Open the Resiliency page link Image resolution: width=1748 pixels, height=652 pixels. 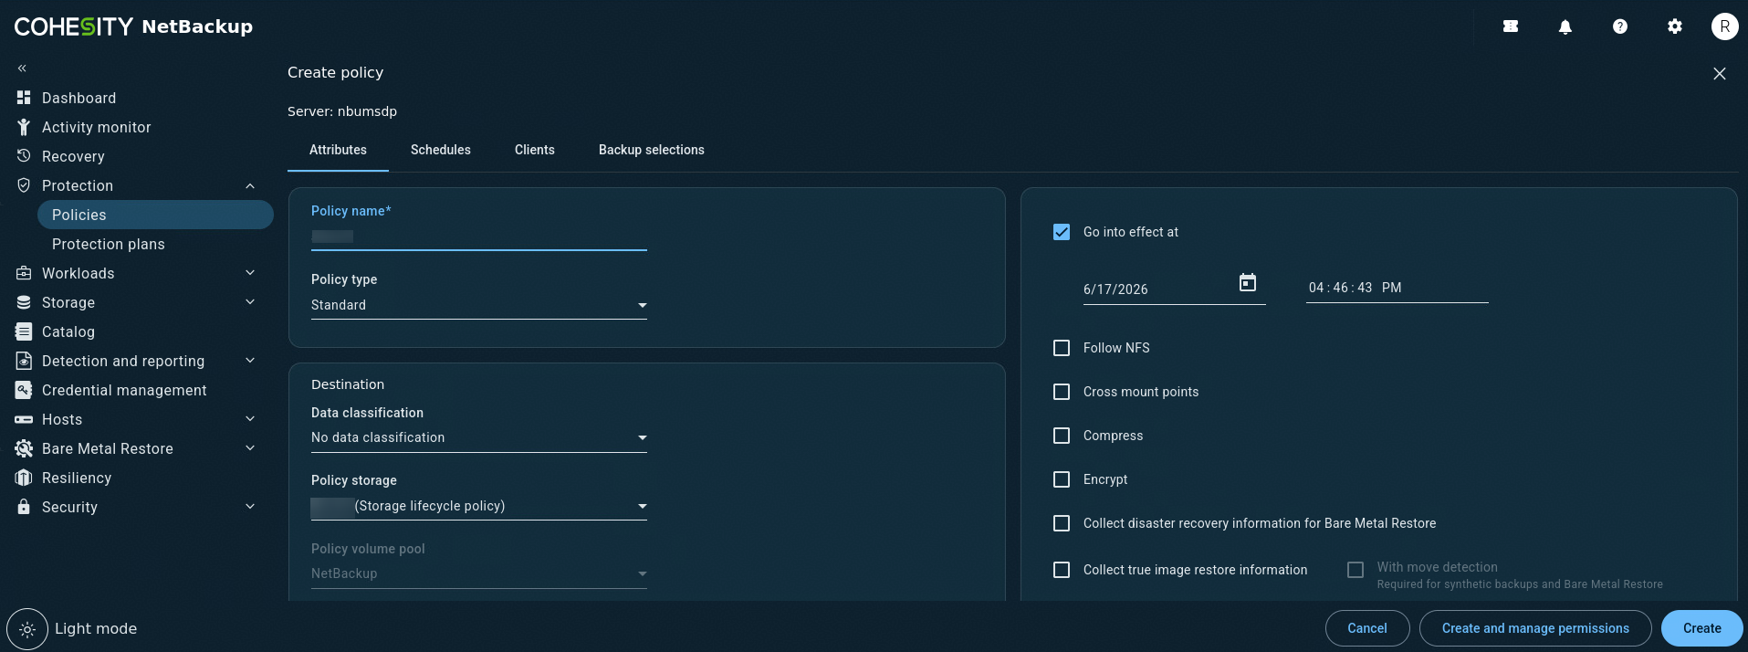point(77,478)
